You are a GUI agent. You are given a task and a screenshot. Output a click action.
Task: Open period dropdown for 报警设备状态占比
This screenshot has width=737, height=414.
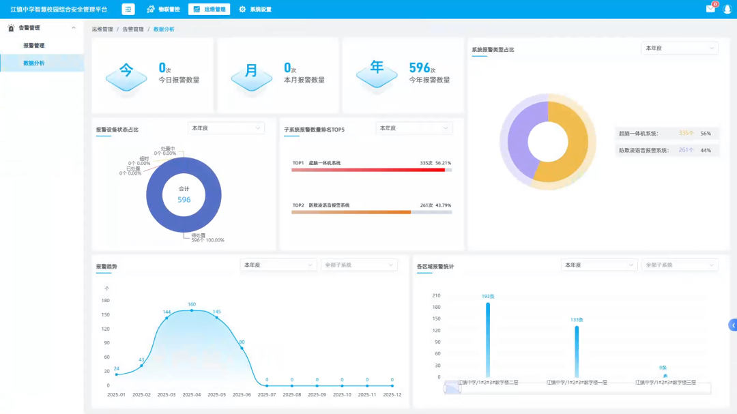(x=226, y=128)
